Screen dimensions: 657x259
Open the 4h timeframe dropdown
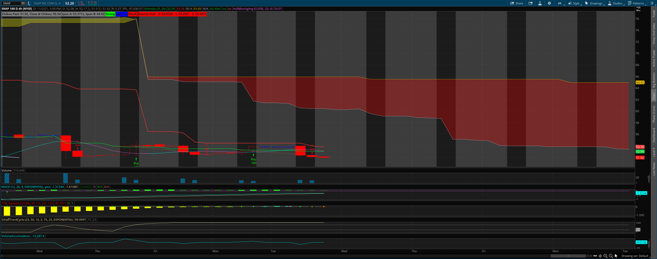tap(560, 3)
